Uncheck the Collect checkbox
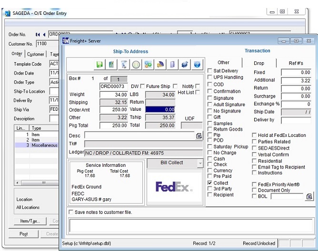 (210, 183)
